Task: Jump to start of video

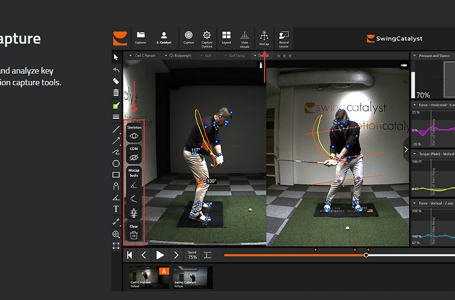Action: 129,255
